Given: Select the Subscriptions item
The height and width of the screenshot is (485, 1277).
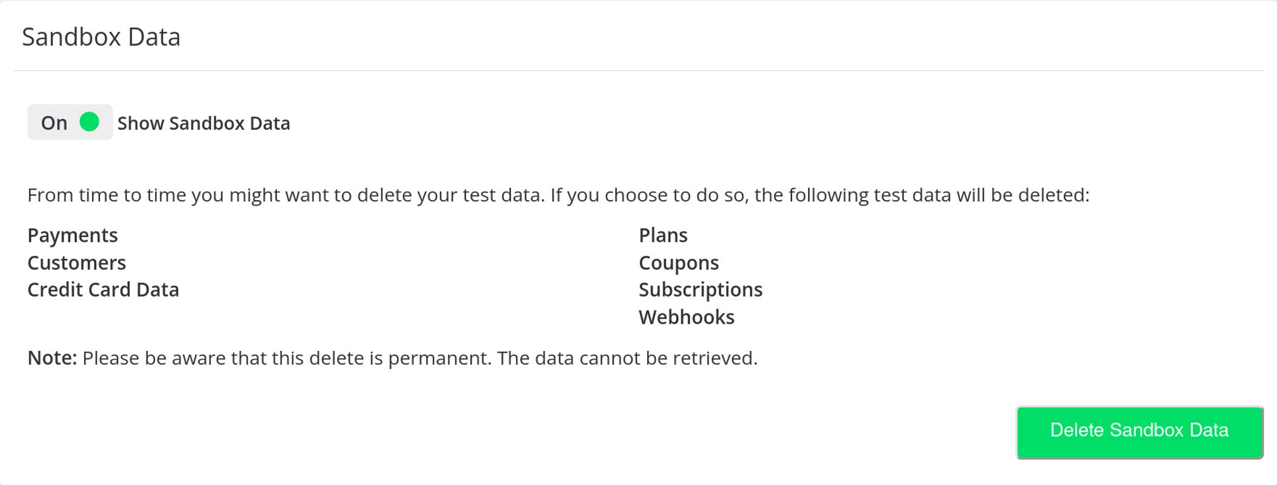Looking at the screenshot, I should pos(700,290).
